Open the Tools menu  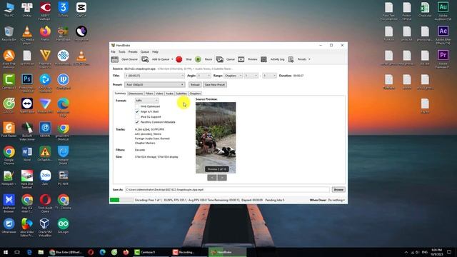pyautogui.click(x=122, y=52)
